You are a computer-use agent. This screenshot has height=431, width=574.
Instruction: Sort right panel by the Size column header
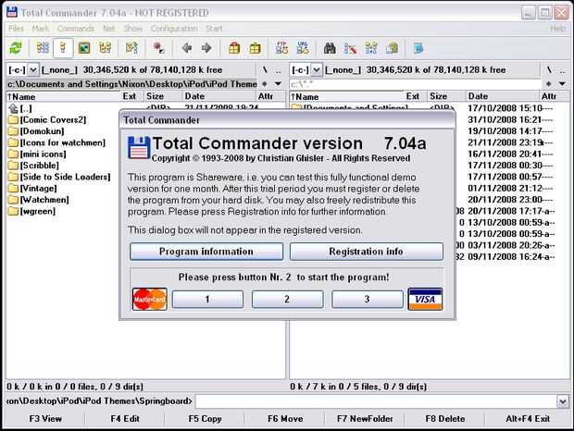[445, 96]
